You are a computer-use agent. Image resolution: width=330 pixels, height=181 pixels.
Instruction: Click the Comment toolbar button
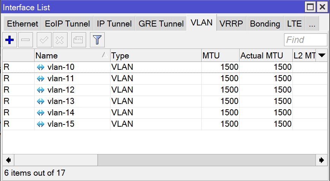78,40
